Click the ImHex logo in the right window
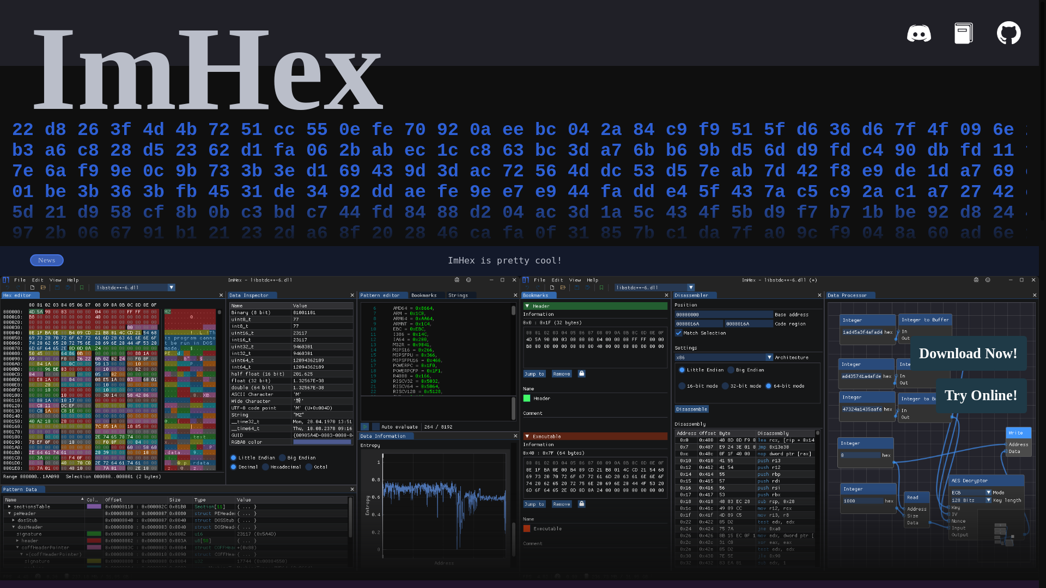Viewport: 1046px width, 588px height. (526, 280)
